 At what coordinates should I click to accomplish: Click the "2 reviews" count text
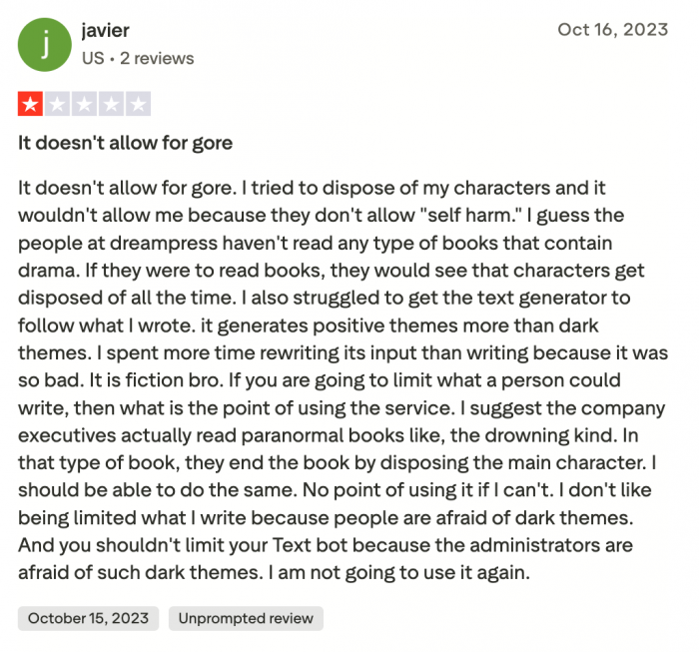[x=157, y=58]
